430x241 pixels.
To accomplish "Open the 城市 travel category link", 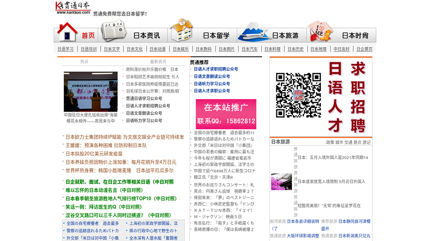I will click(x=339, y=142).
